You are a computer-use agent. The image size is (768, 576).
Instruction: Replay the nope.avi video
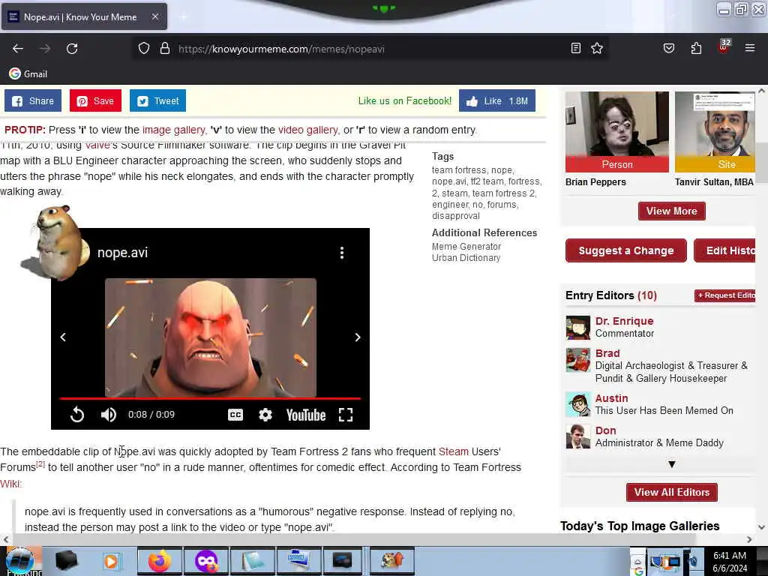pos(77,415)
